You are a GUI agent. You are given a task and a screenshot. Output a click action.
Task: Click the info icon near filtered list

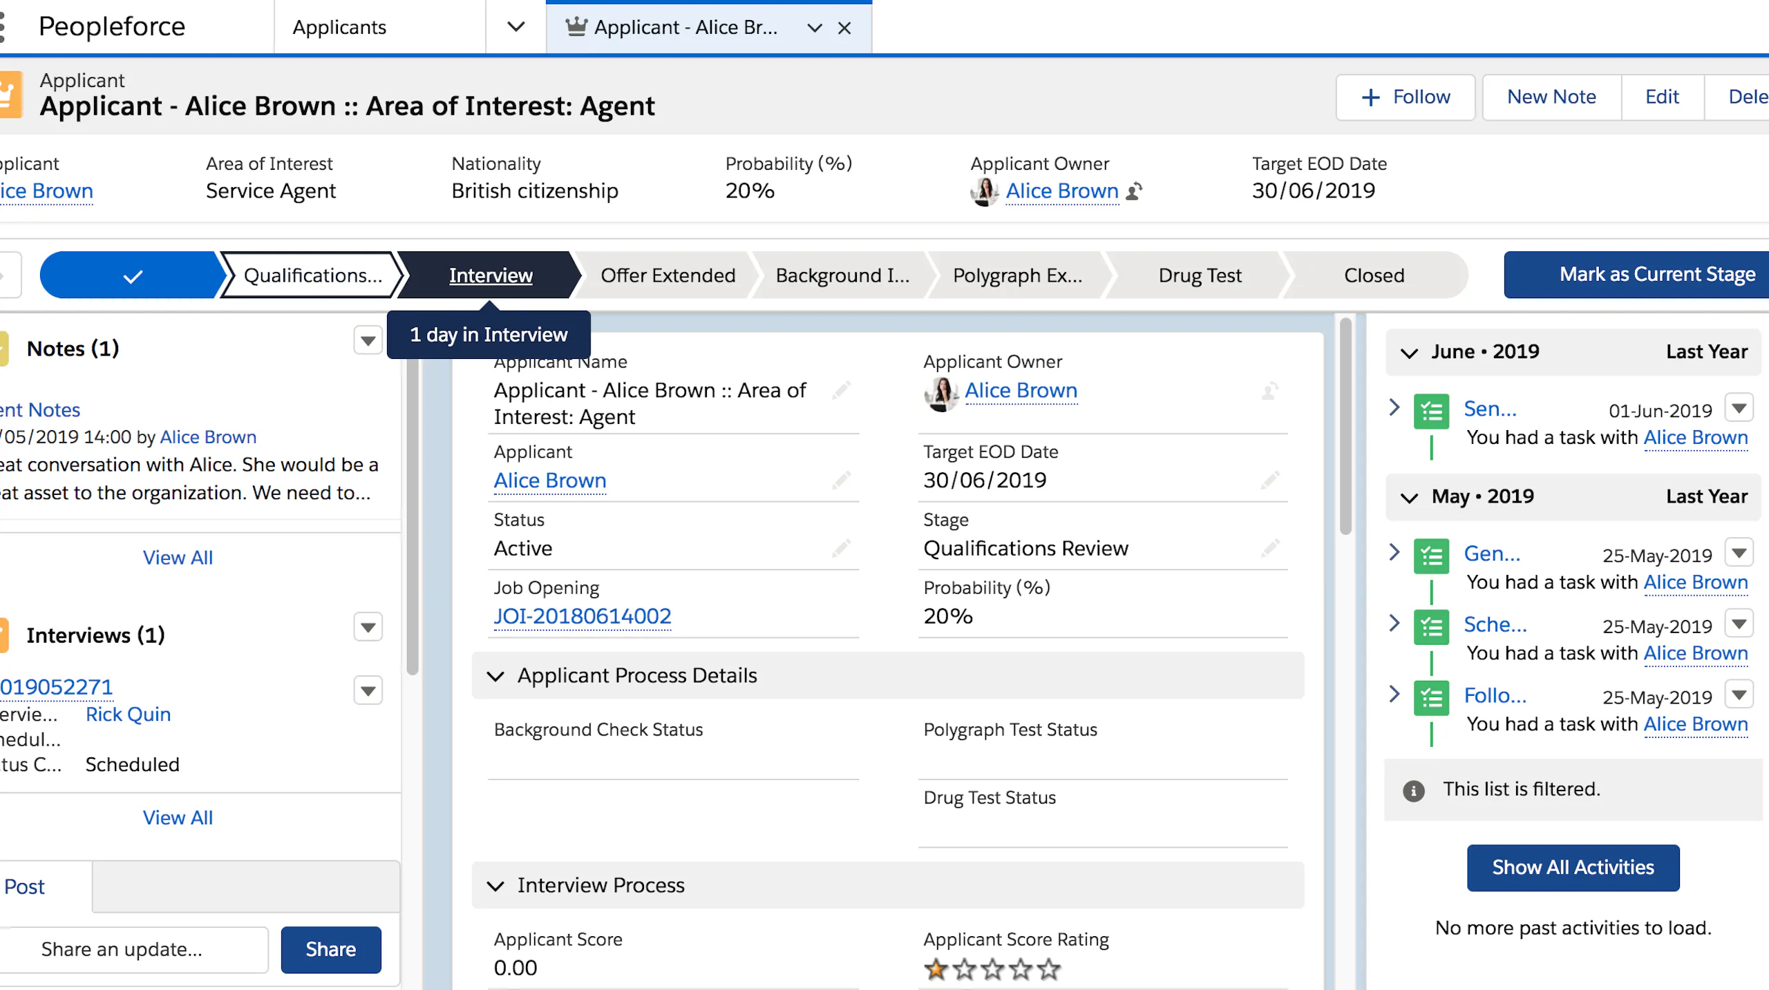[1413, 790]
